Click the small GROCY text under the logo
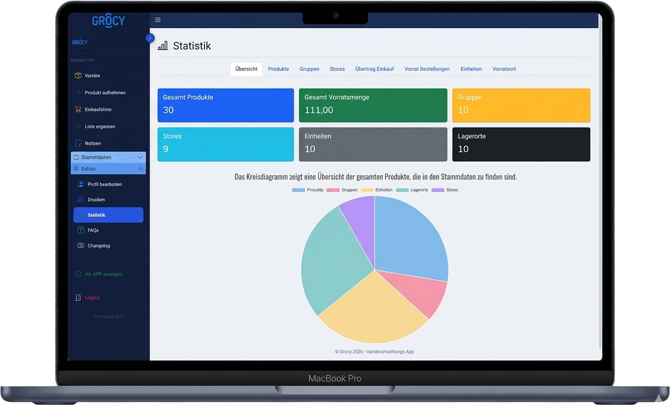 coord(79,42)
